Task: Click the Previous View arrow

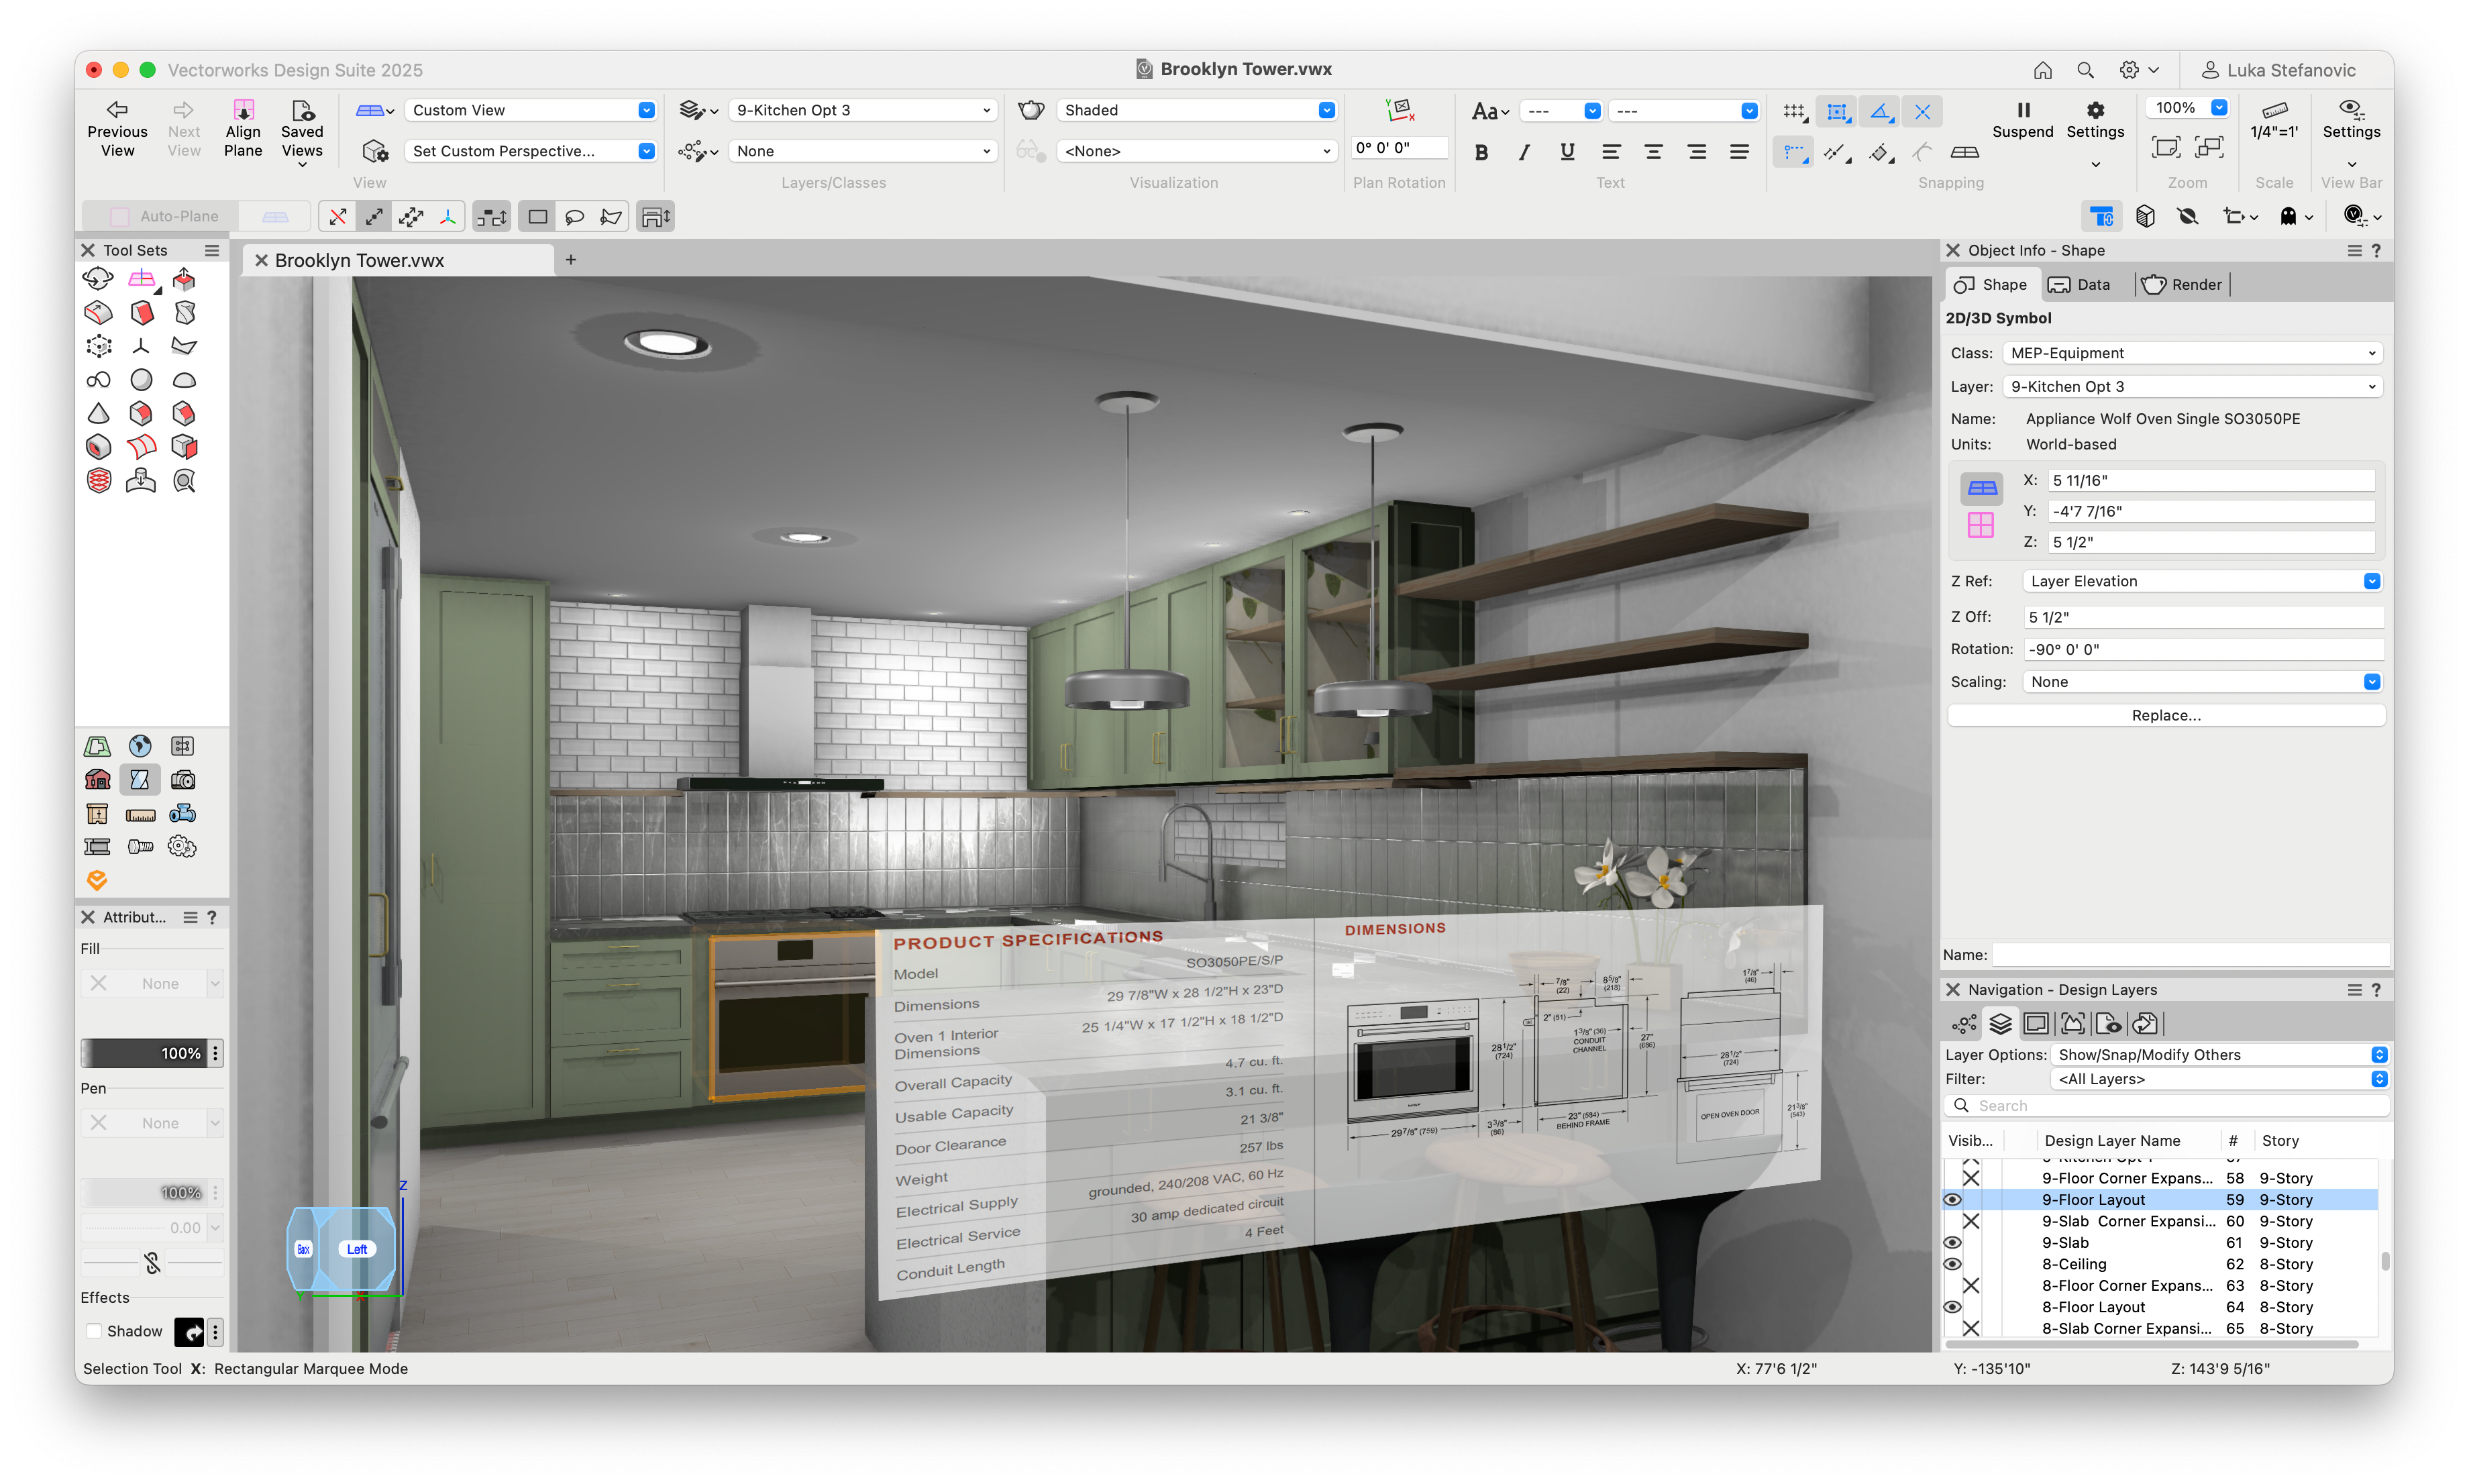Action: pyautogui.click(x=117, y=110)
